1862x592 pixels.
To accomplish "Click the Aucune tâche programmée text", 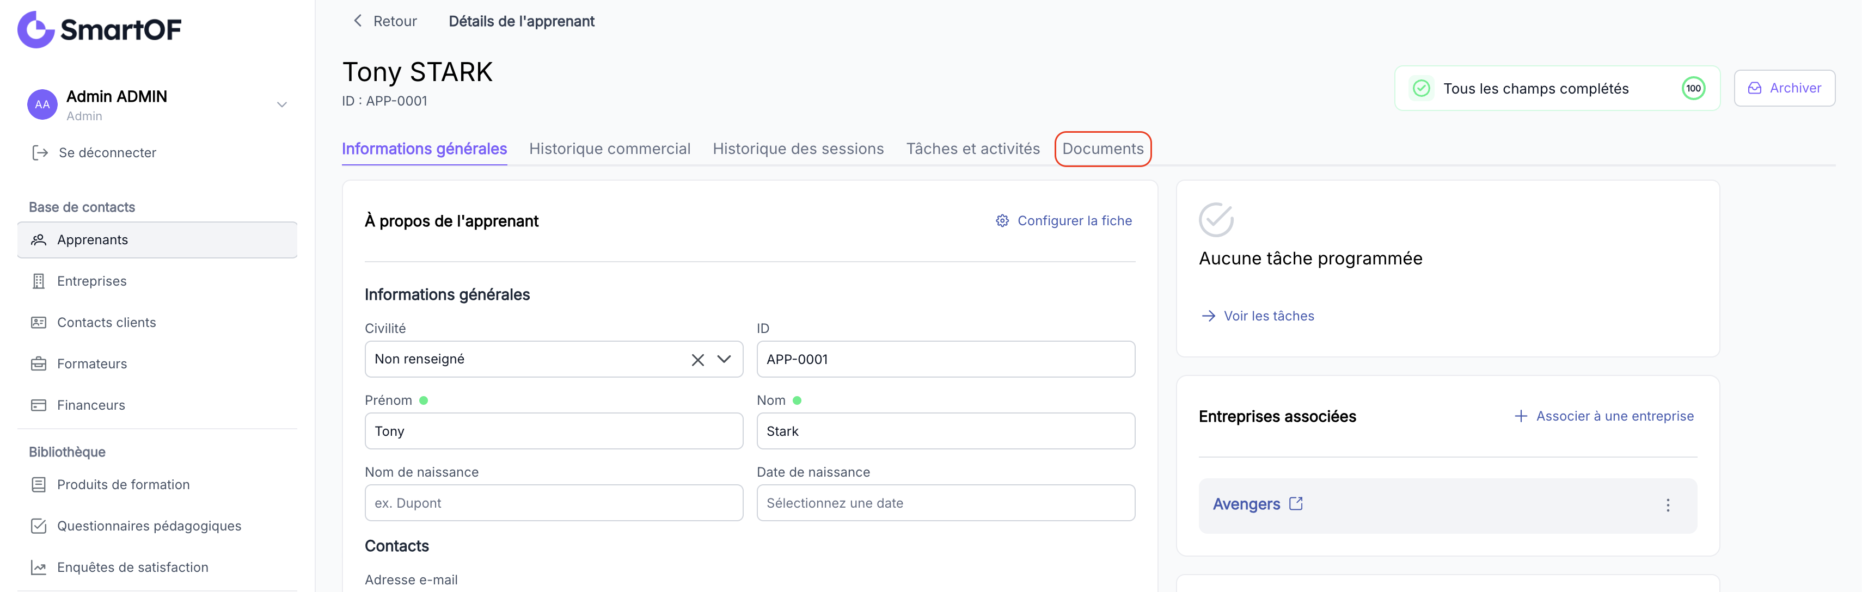I will 1310,259.
